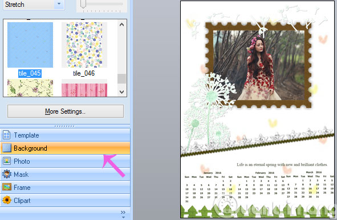The height and width of the screenshot is (220, 337).
Task: Click the thumbnail list up arrow
Action: (121, 24)
